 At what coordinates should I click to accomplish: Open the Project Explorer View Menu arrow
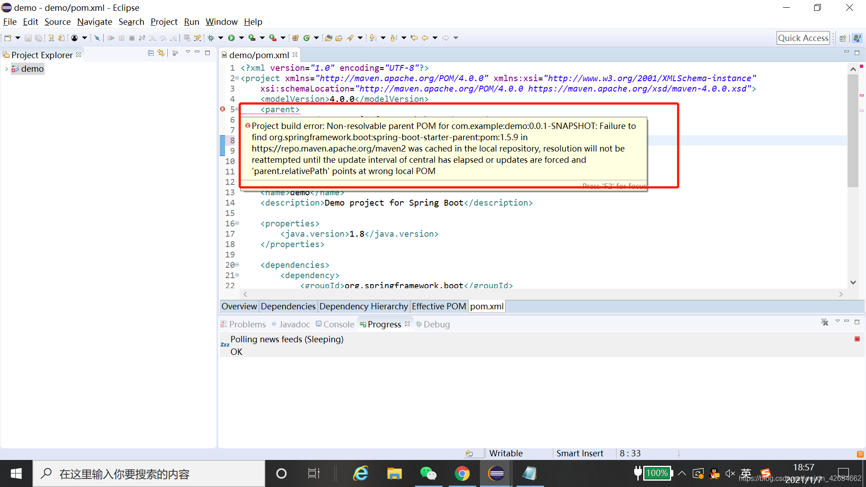(x=188, y=52)
